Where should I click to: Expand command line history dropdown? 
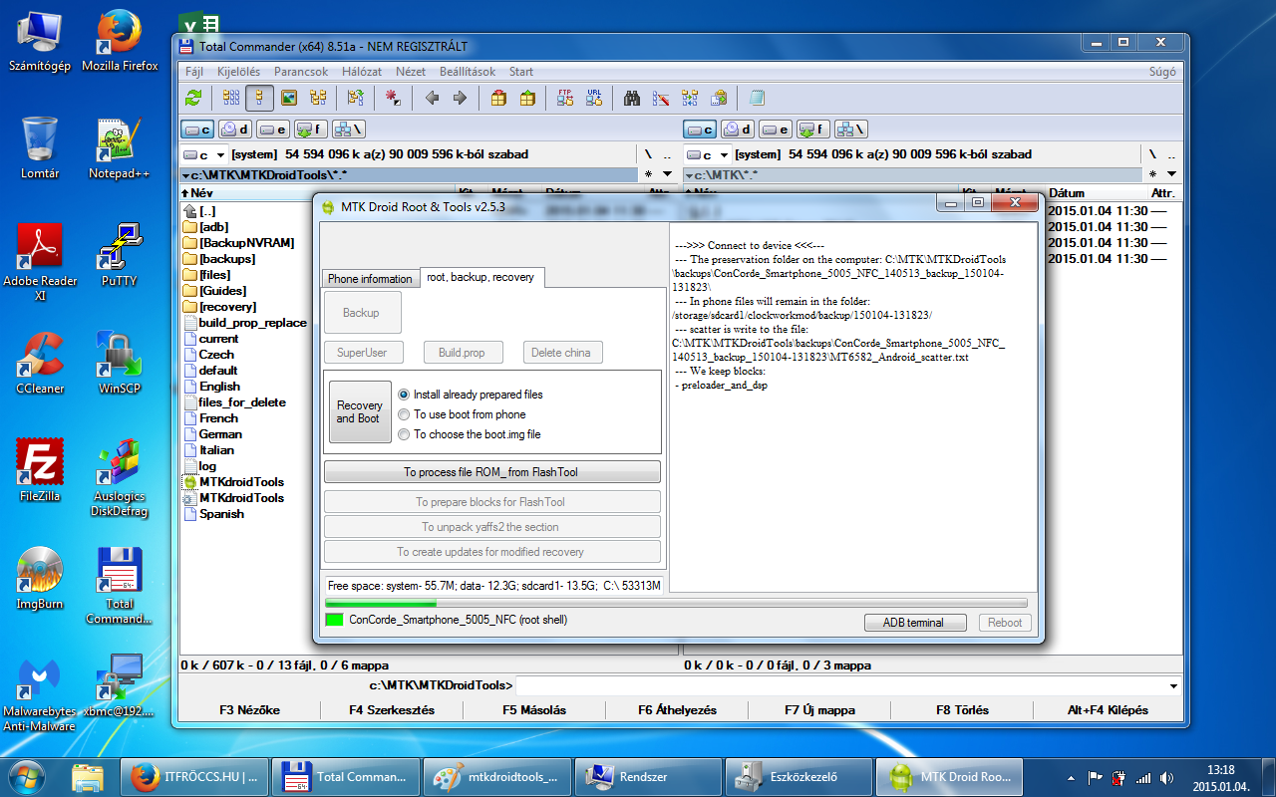1173,685
